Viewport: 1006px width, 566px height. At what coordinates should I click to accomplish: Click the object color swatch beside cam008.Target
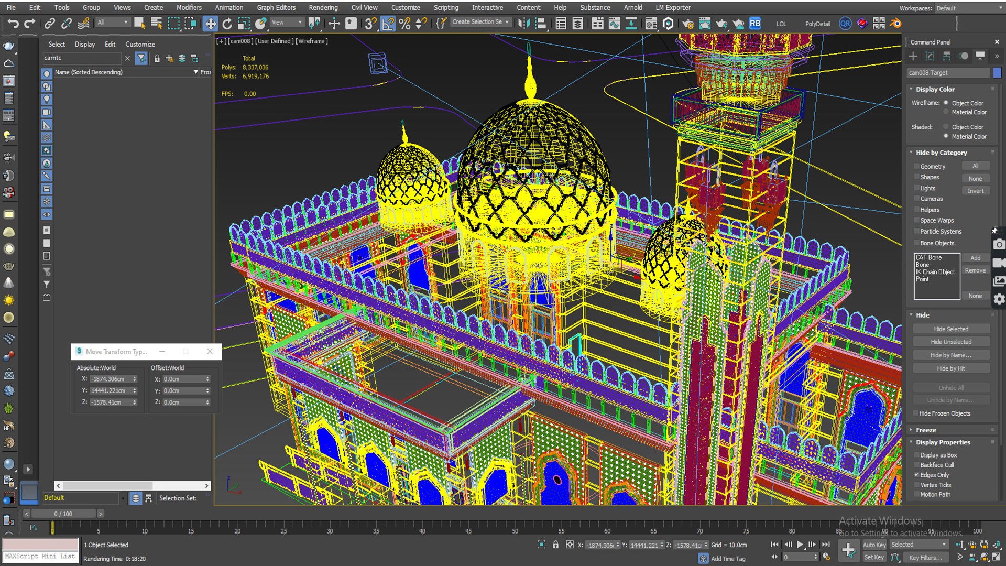997,73
